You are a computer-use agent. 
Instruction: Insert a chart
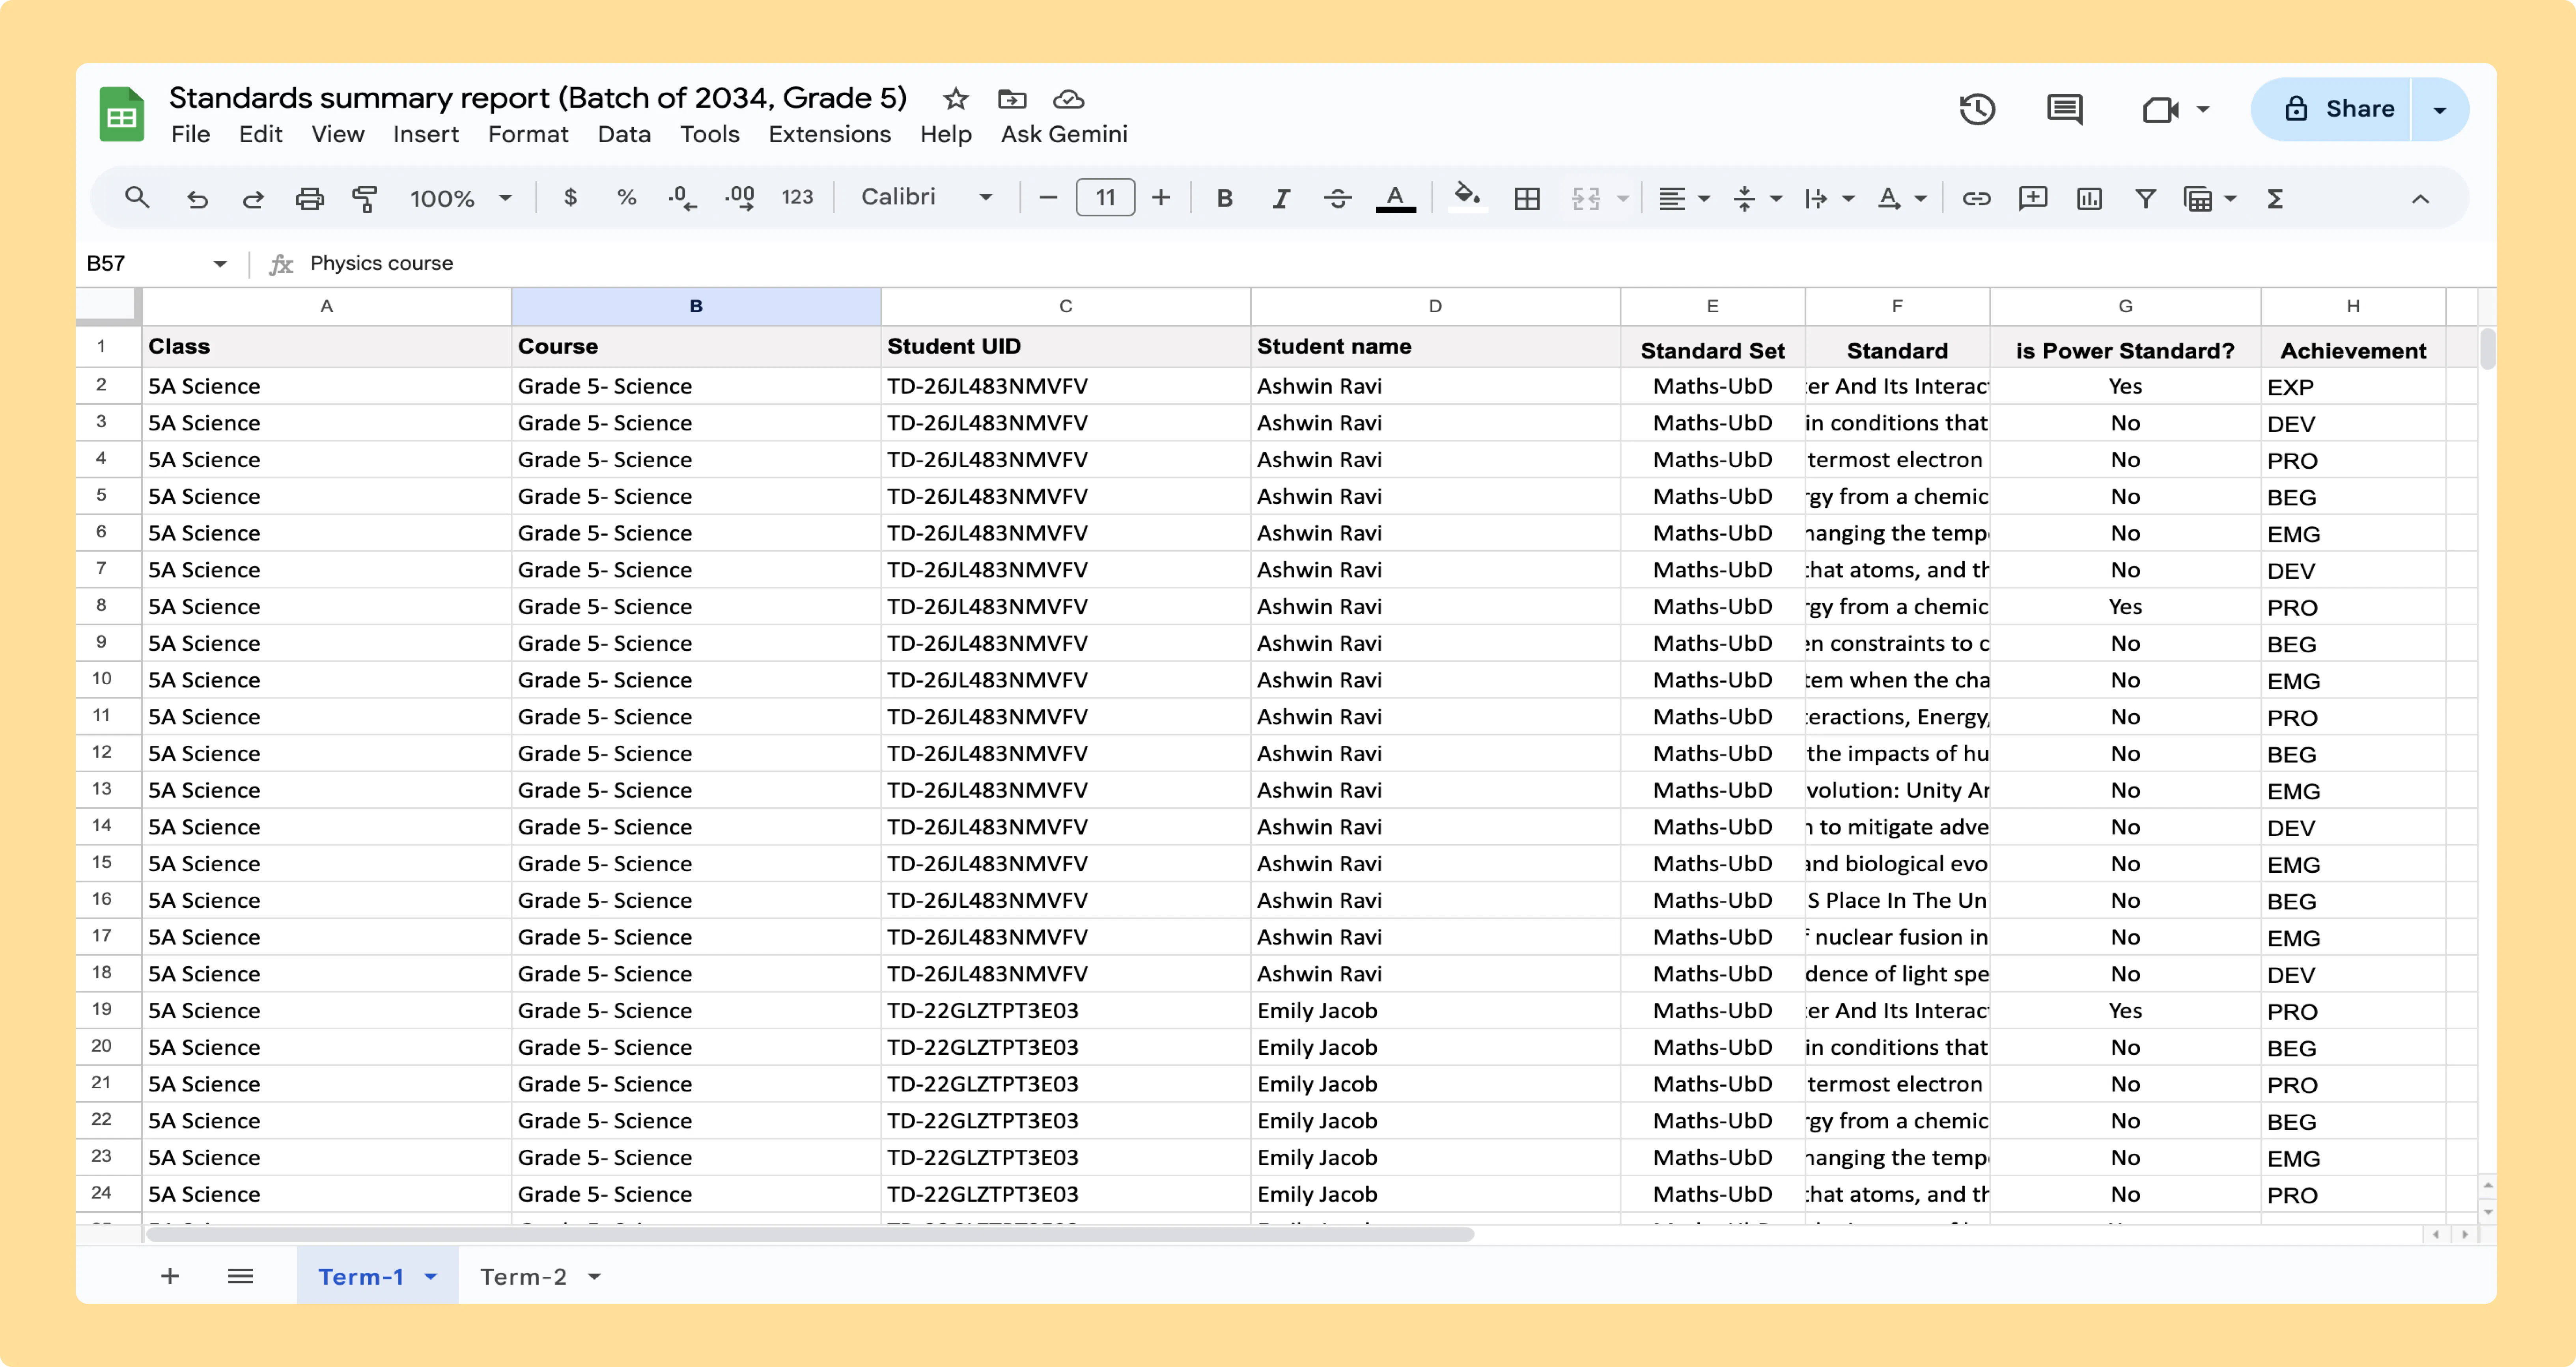click(x=2089, y=198)
